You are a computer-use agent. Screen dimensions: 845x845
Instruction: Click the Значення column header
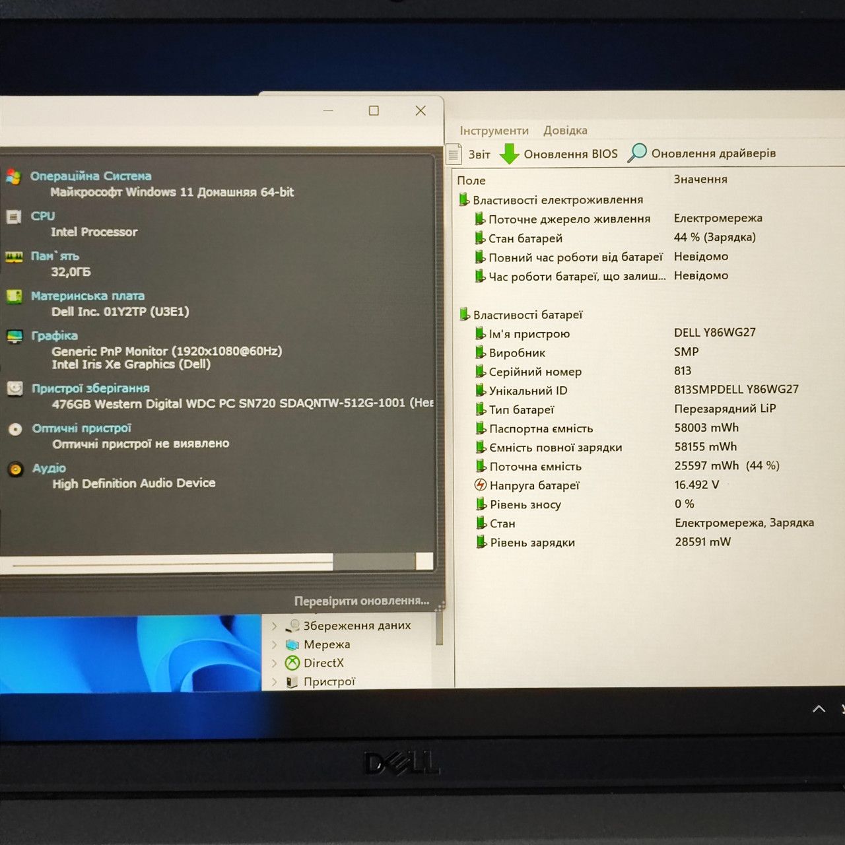[x=700, y=179]
